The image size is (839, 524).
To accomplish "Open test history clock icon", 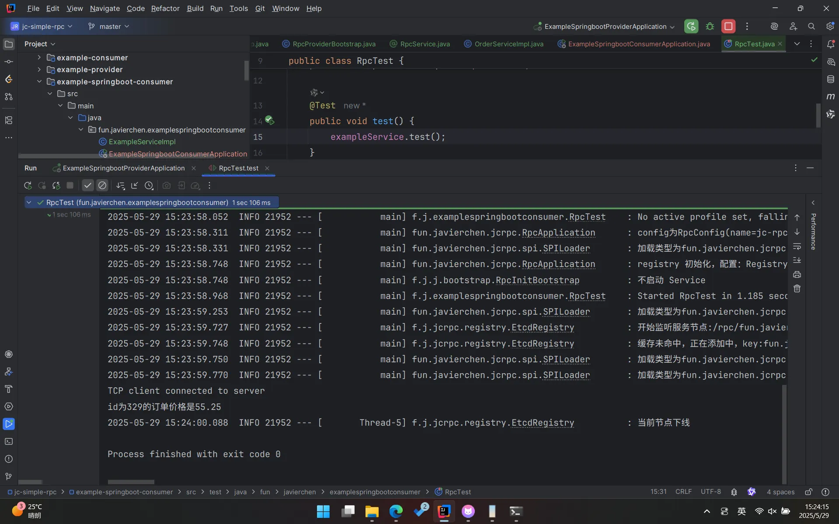I will (149, 186).
